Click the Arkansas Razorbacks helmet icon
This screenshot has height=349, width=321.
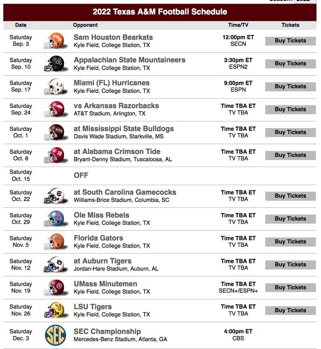click(x=54, y=109)
